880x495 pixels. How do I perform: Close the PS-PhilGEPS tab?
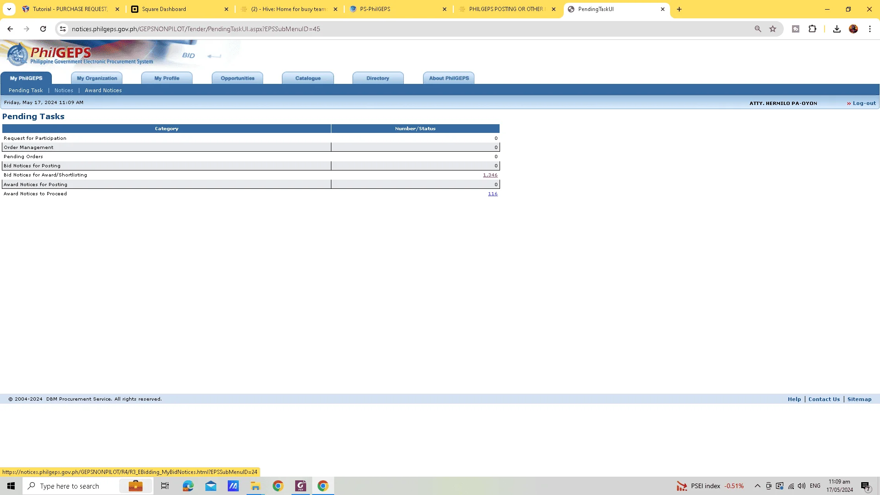[445, 9]
